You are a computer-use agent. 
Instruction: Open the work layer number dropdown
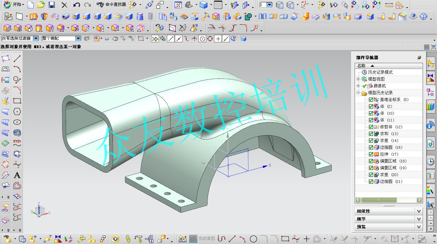(269, 5)
